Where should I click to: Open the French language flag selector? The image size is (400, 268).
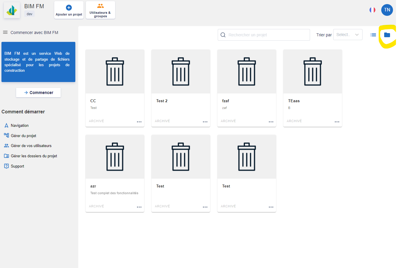[372, 10]
